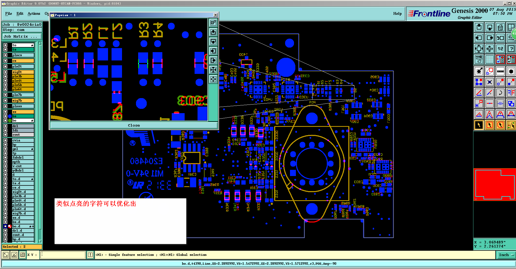The width and height of the screenshot is (516, 269).
Task: Open the question mark help tool
Action: click(x=511, y=49)
